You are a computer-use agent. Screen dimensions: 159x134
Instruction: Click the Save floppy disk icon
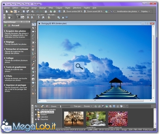coord(24,12)
